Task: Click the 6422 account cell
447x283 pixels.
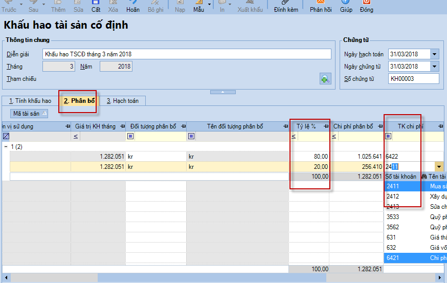Action: [414, 157]
